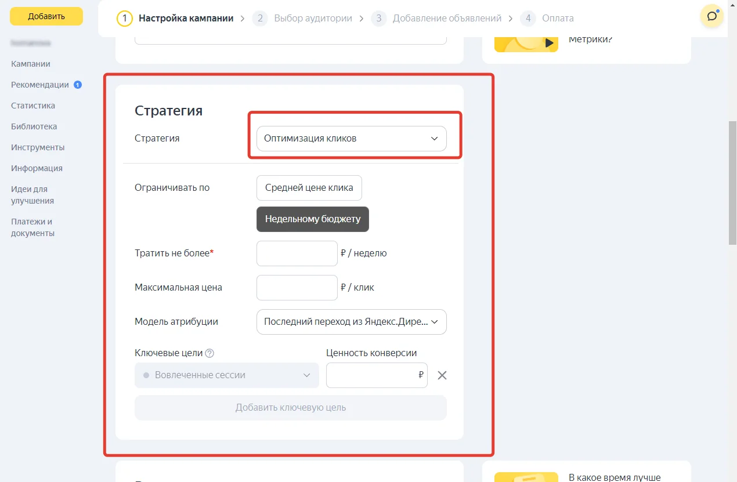
Task: Click the В какое время лучше card
Action: [x=587, y=472]
